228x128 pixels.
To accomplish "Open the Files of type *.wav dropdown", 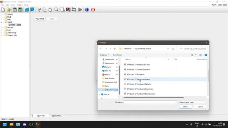I will coord(192,102).
